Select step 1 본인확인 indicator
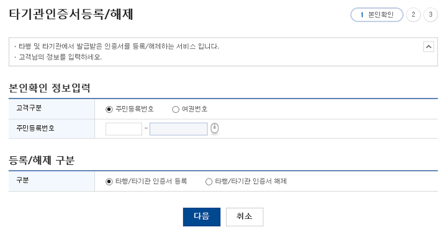The image size is (447, 235). (377, 15)
